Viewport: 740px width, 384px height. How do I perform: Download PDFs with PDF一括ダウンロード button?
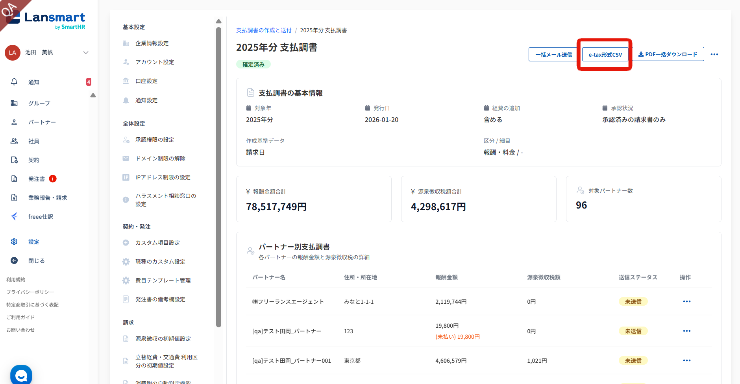coord(668,54)
